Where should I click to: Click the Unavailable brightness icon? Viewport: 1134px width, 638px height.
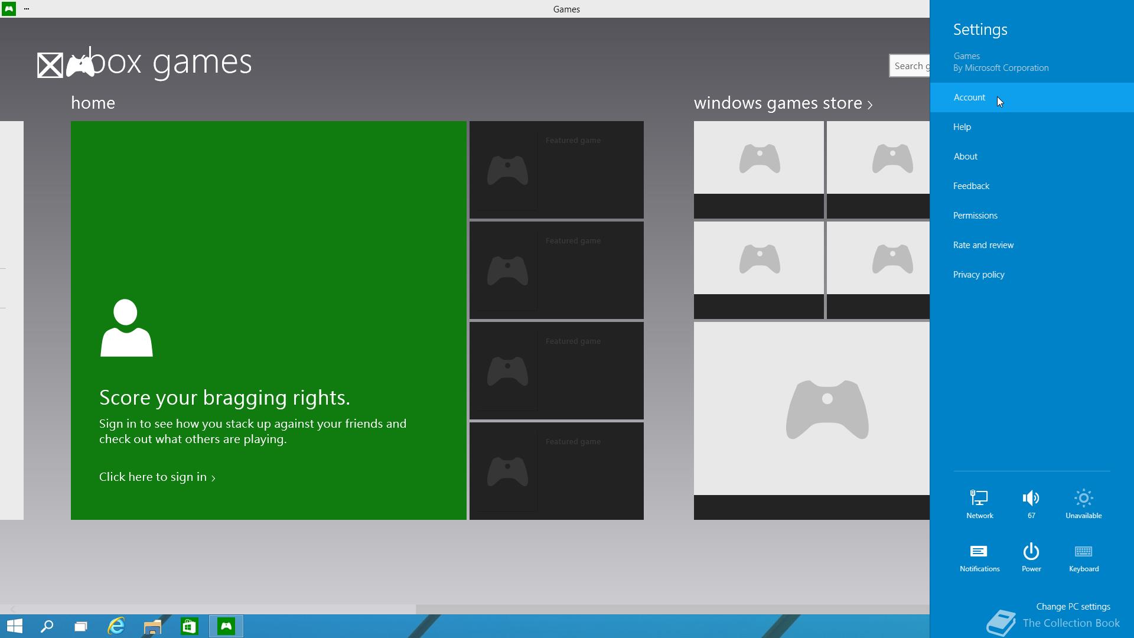1083,504
